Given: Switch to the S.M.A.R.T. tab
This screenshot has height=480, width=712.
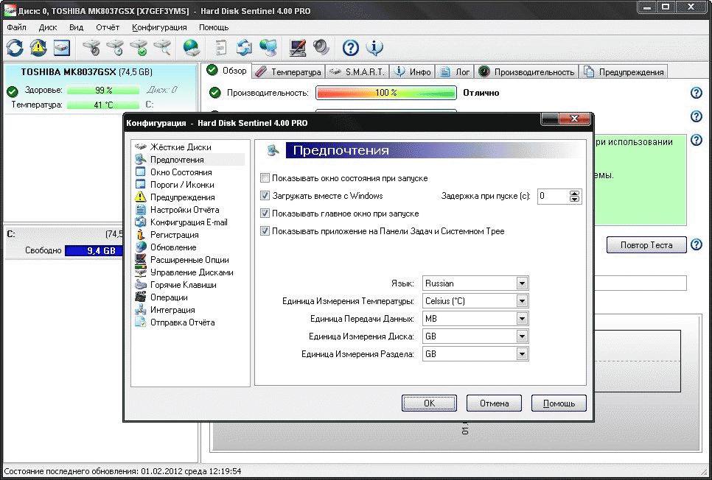Looking at the screenshot, I should click(x=357, y=71).
